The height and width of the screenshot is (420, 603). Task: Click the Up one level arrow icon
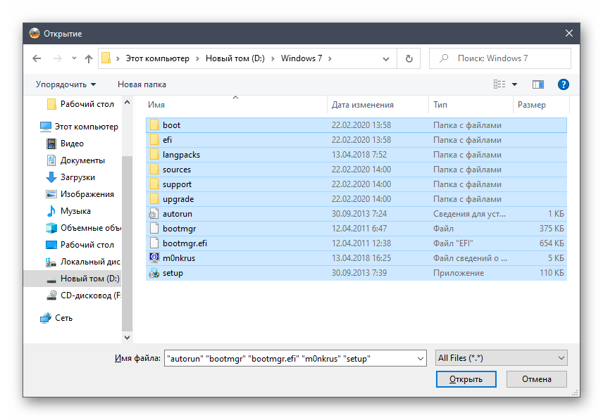(89, 59)
